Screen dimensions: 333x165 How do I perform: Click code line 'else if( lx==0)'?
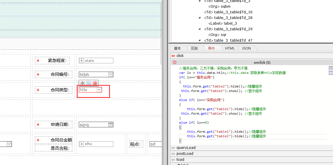tap(194, 123)
